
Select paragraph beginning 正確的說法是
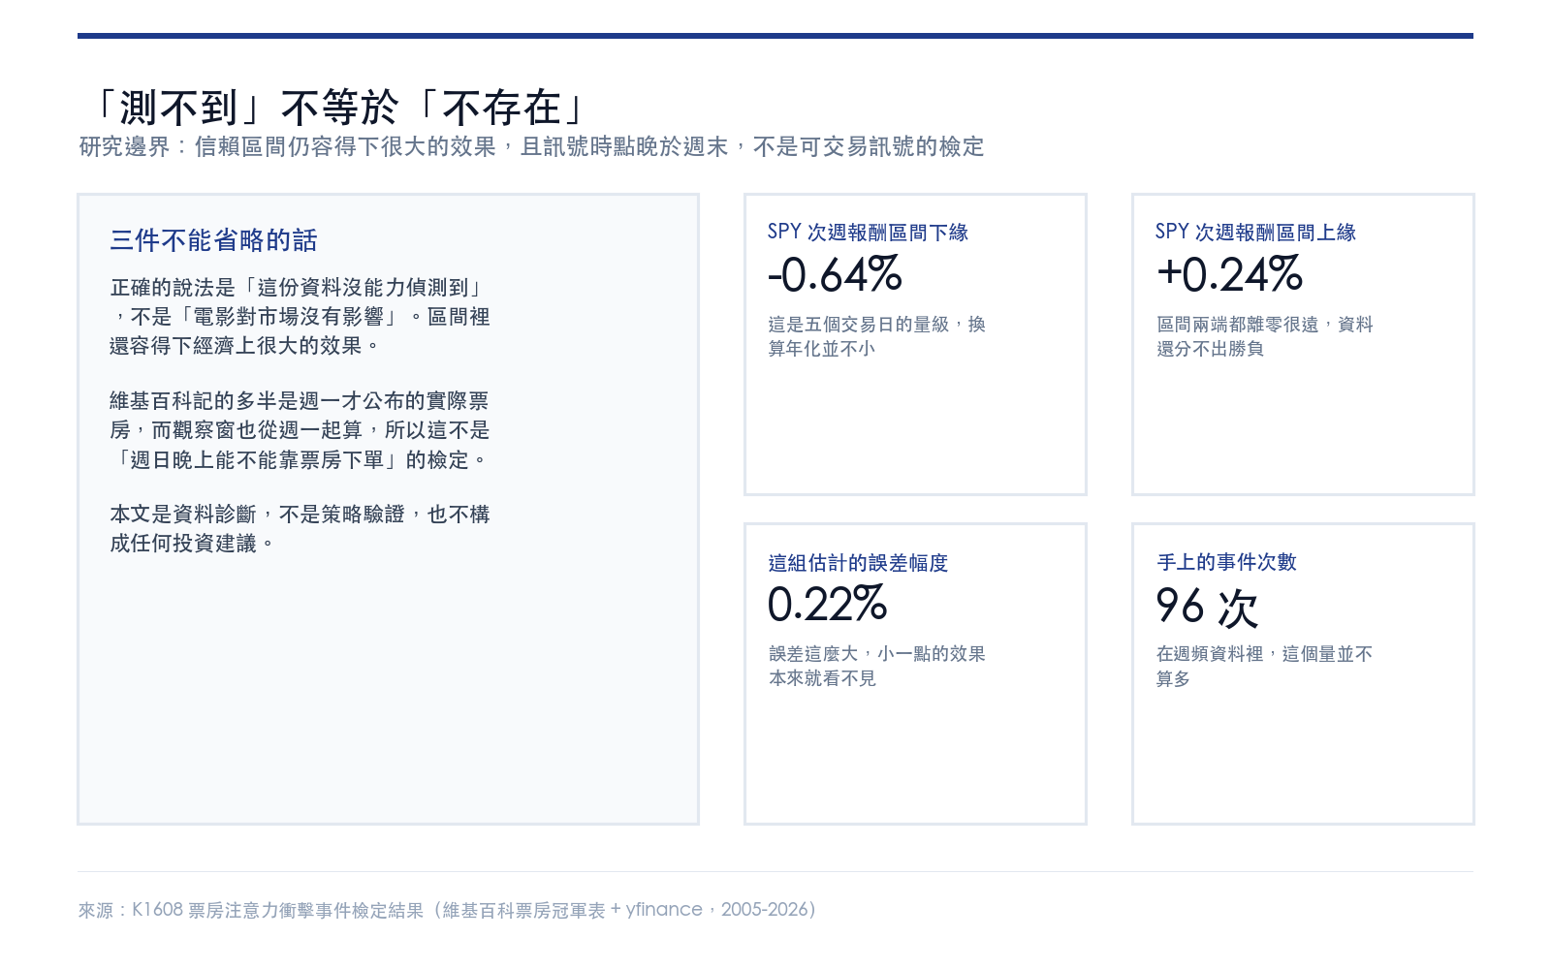click(x=300, y=317)
